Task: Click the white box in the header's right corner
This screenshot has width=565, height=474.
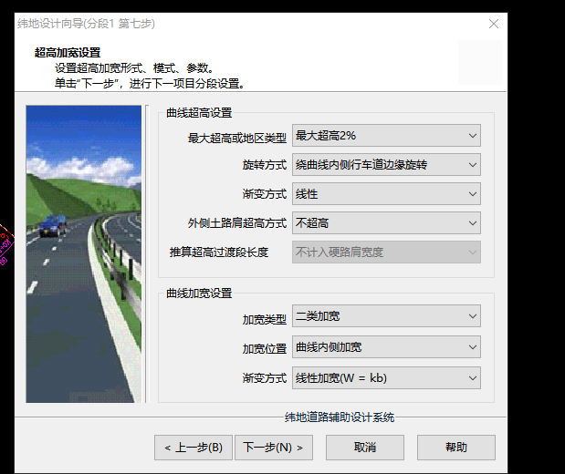Action: click(480, 62)
